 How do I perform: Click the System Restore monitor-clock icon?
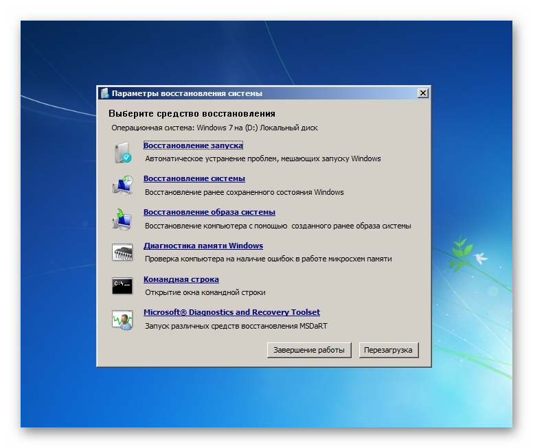click(x=123, y=185)
